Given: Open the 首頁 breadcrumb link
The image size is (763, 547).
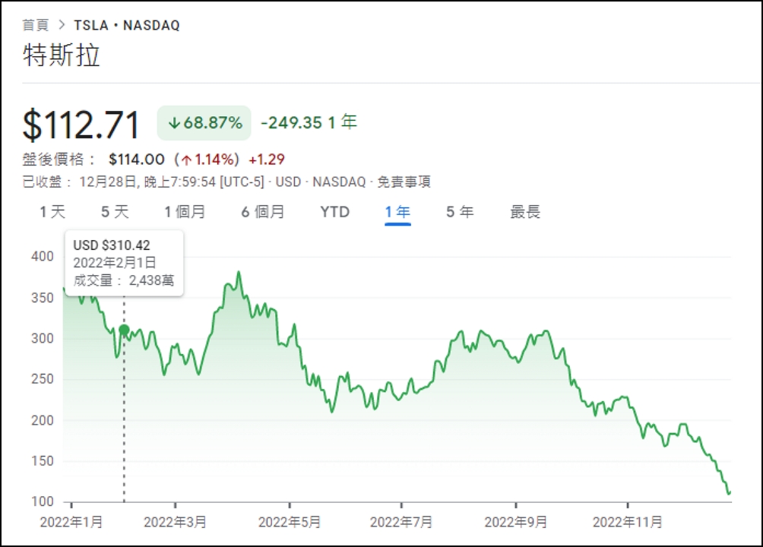Looking at the screenshot, I should point(36,25).
